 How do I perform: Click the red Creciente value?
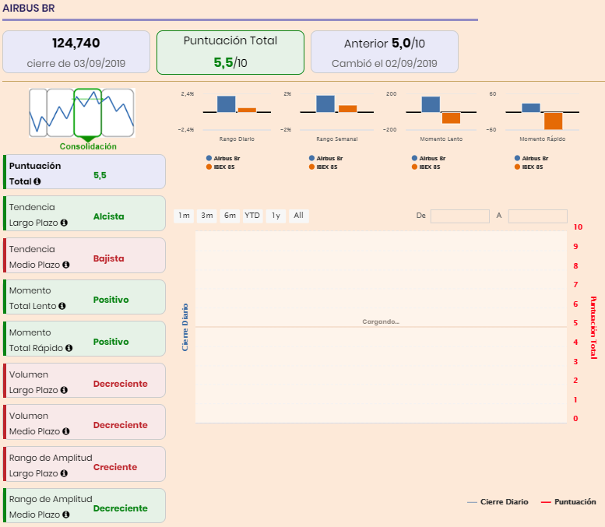[x=115, y=467]
